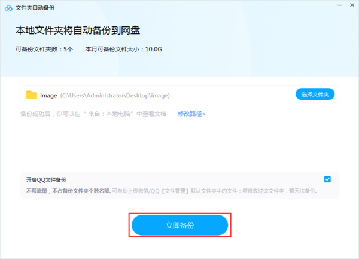Image resolution: width=359 pixels, height=259 pixels.
Task: Click the 开启QQ文件备份 label text
Action: [x=46, y=179]
